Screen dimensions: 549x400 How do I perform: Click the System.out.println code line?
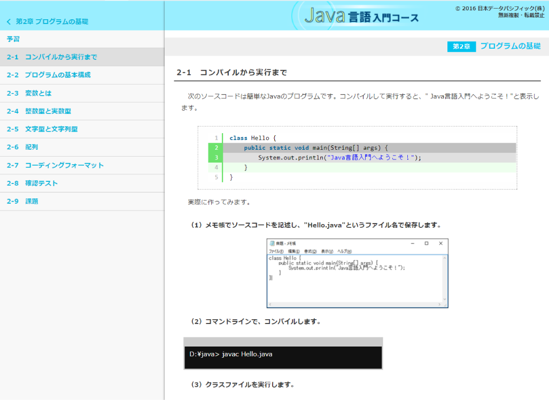tap(339, 158)
